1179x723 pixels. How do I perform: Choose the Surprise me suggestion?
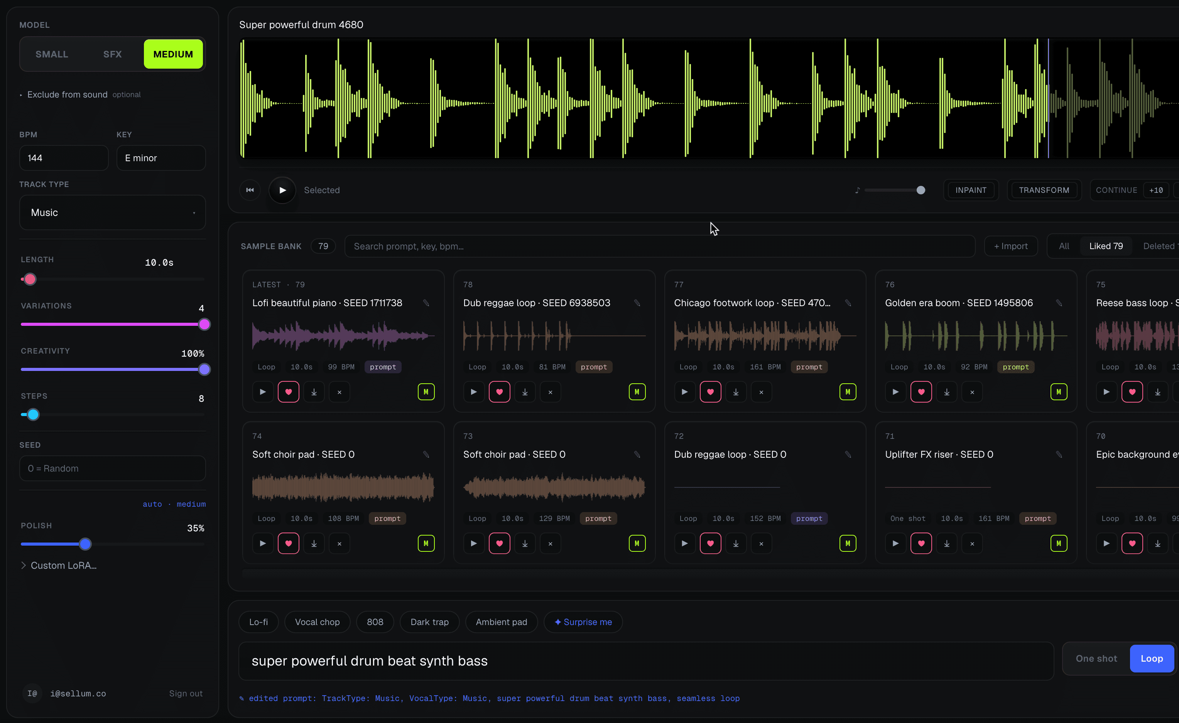(583, 622)
